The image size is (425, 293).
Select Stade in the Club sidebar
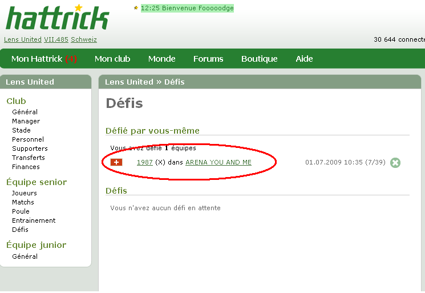pyautogui.click(x=21, y=130)
